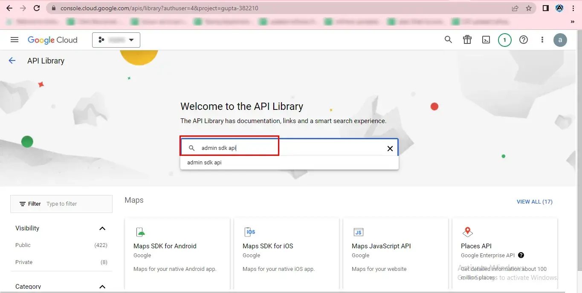Click VIEW ALL (17) for Maps

pos(535,202)
